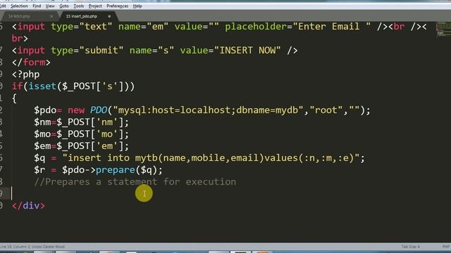The width and height of the screenshot is (451, 253).
Task: Click the mysql:host=localhost;dbname=mydb string
Action: [x=208, y=110]
